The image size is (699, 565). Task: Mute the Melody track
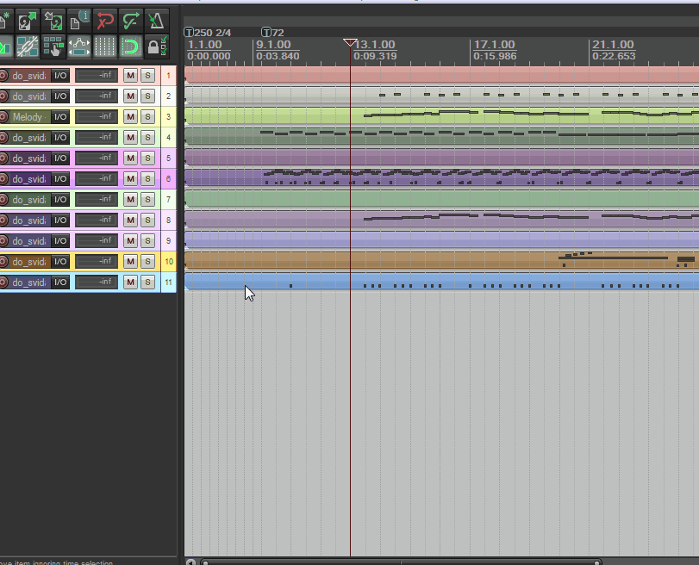[x=130, y=117]
